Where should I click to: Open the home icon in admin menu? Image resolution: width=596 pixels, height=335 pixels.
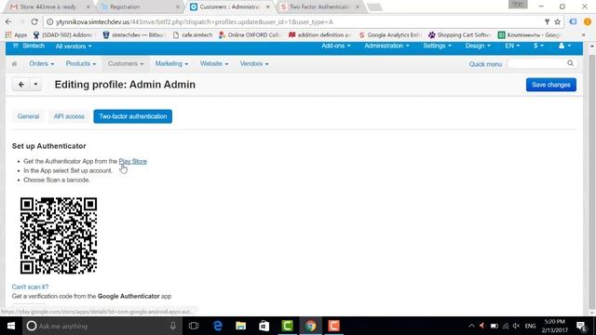15,64
